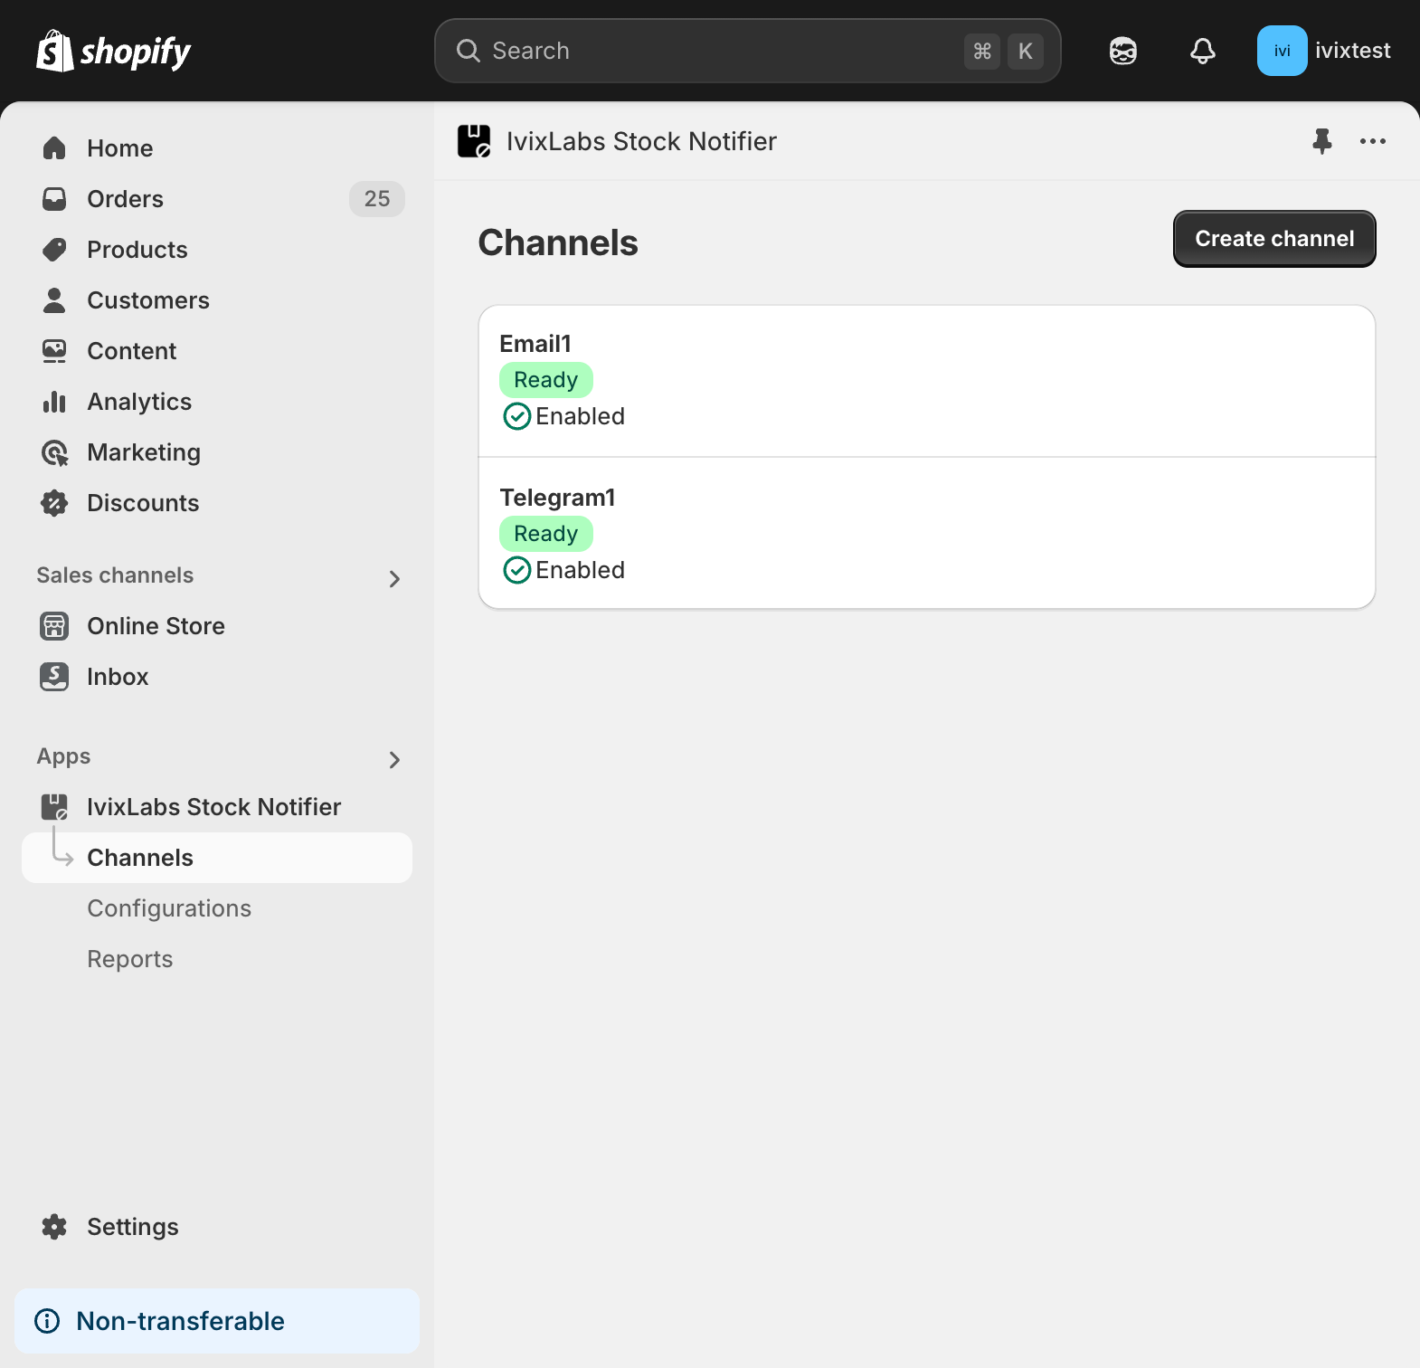Image resolution: width=1420 pixels, height=1368 pixels.
Task: Open Settings in the sidebar
Action: click(217, 1227)
